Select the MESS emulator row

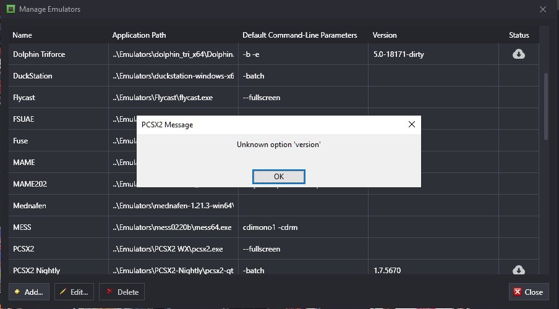274,227
